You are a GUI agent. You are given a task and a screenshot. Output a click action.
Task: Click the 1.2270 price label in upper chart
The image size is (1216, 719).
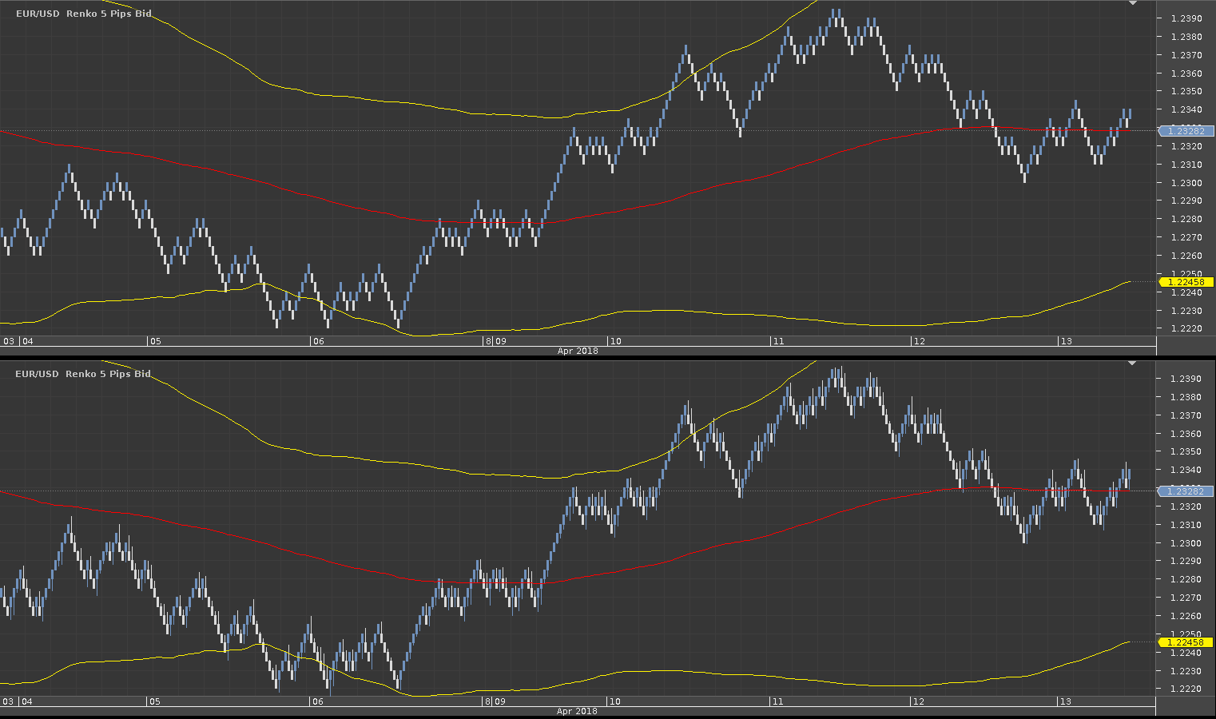[x=1186, y=237]
